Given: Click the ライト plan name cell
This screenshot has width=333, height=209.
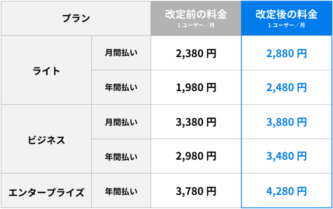Looking at the screenshot, I should coord(46,70).
